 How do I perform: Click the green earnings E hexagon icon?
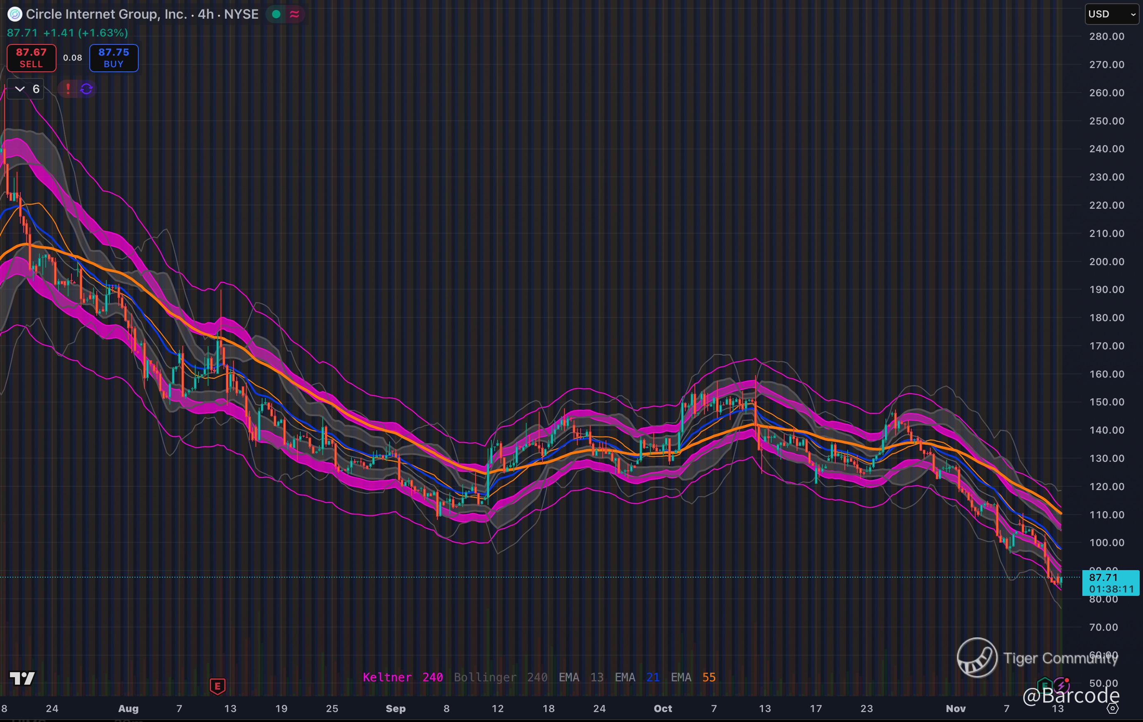tap(1044, 685)
